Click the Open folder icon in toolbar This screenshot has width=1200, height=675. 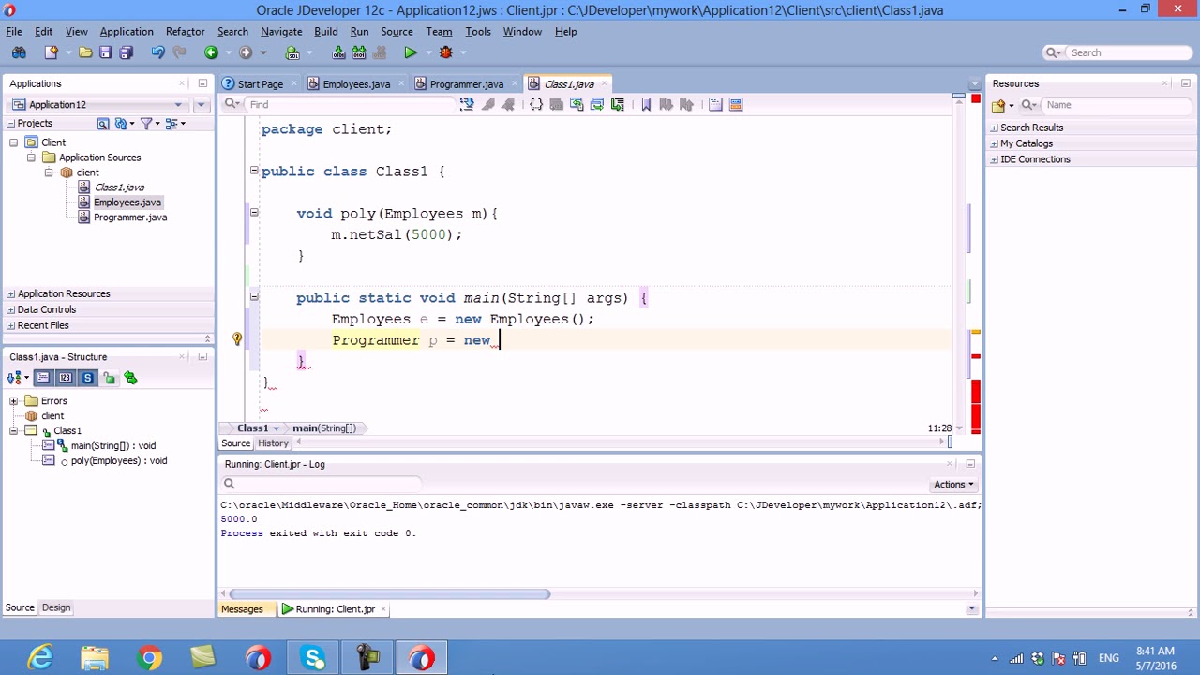[x=85, y=52]
